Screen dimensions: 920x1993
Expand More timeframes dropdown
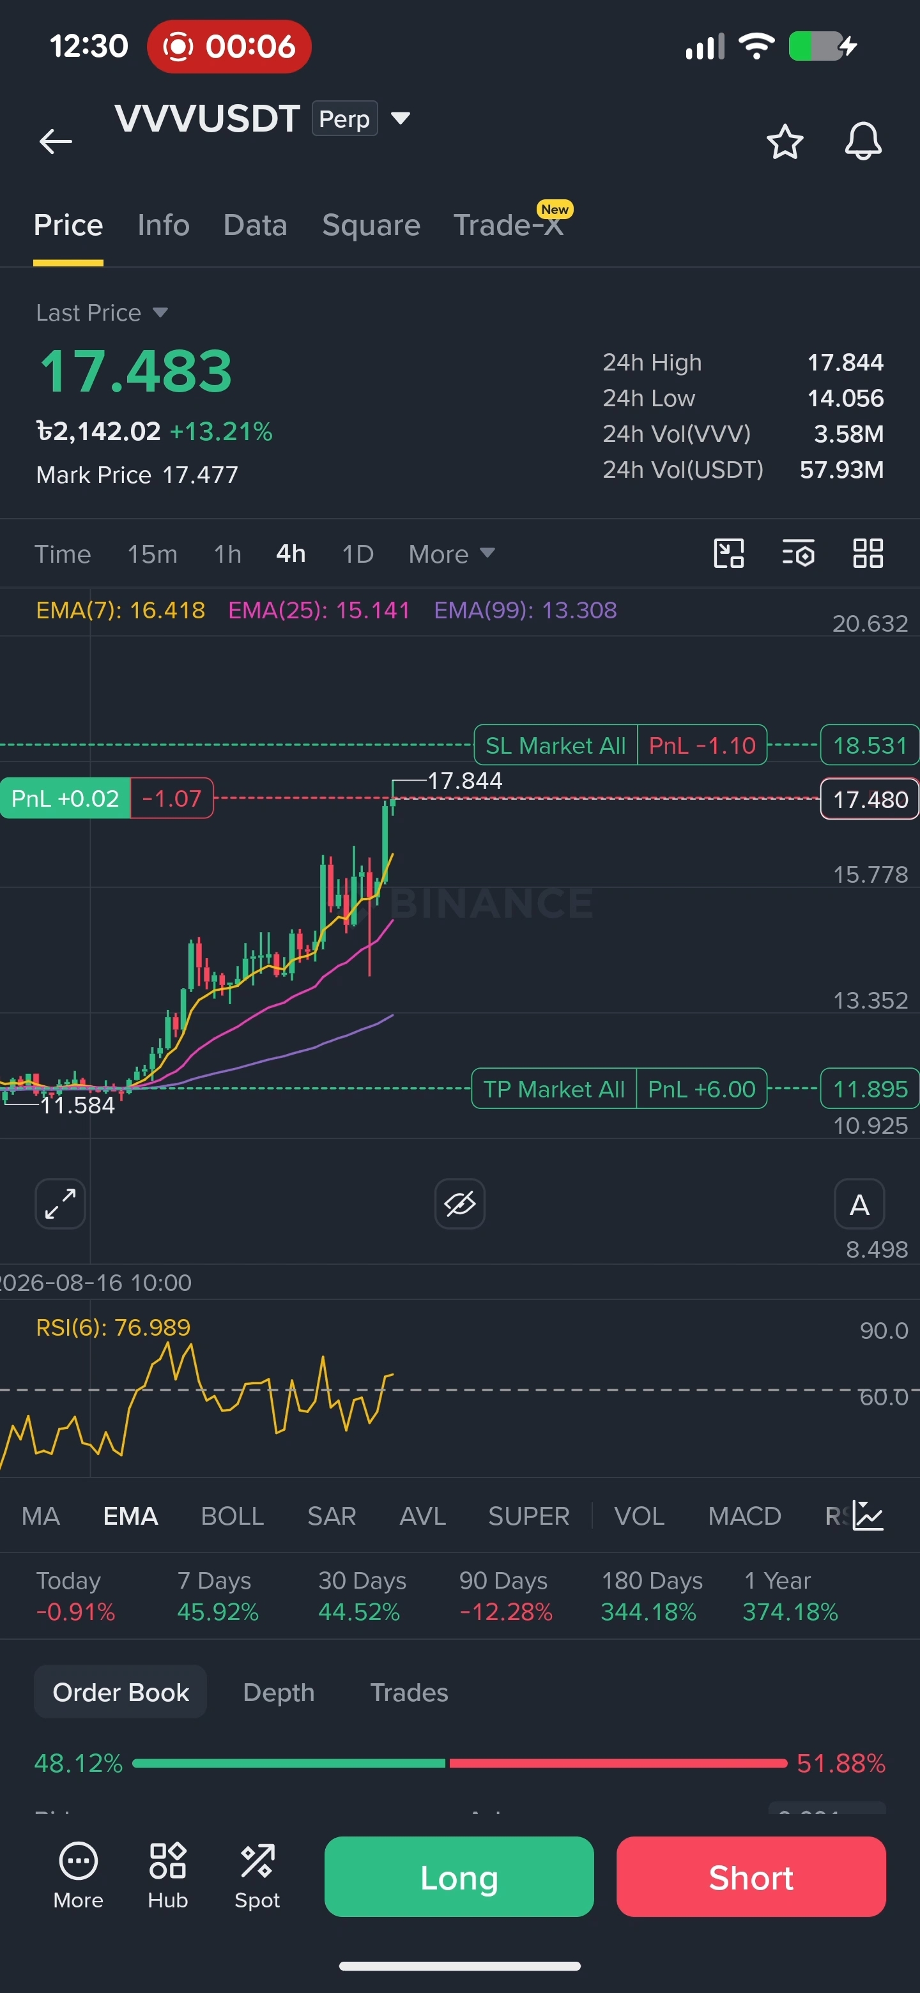[451, 554]
